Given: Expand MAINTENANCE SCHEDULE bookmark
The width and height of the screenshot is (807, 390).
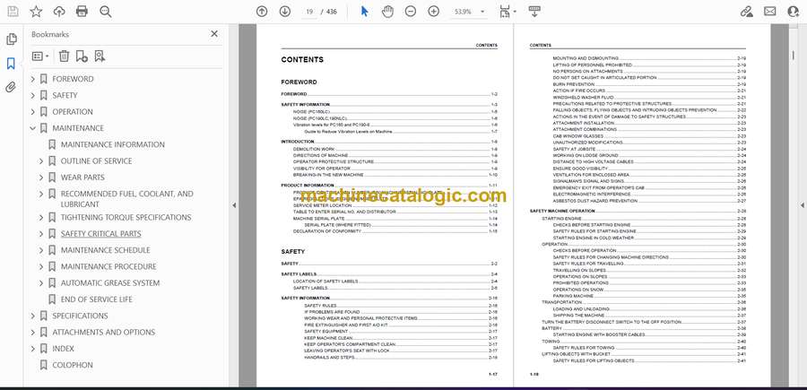Looking at the screenshot, I should coord(41,250).
